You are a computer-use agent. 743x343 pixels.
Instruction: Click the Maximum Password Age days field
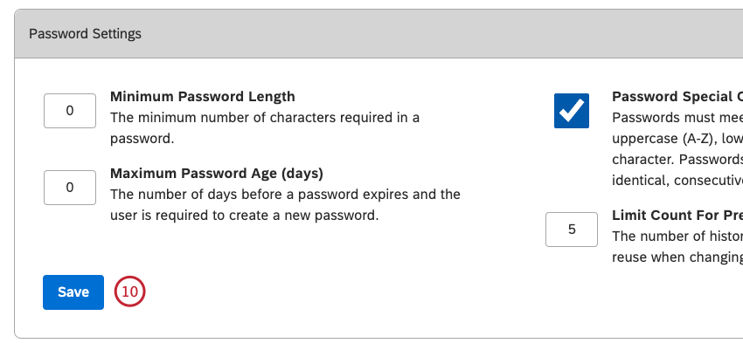coord(70,188)
